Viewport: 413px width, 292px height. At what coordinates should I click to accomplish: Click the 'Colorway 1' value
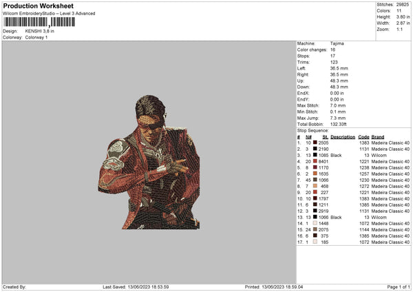coord(36,37)
